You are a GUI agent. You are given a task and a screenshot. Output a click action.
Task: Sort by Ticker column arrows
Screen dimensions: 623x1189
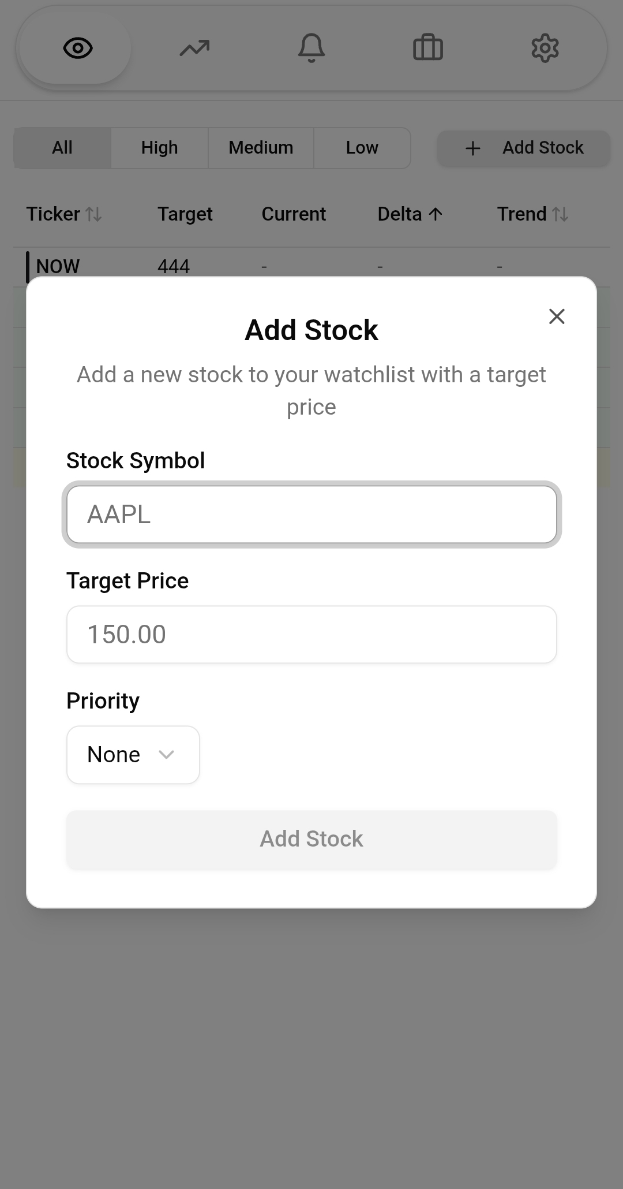[x=93, y=214]
